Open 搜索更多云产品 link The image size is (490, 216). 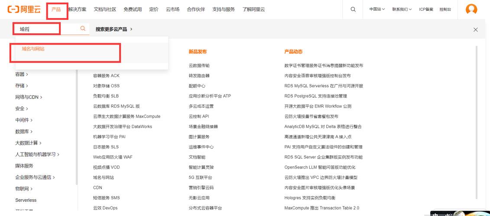point(114,29)
